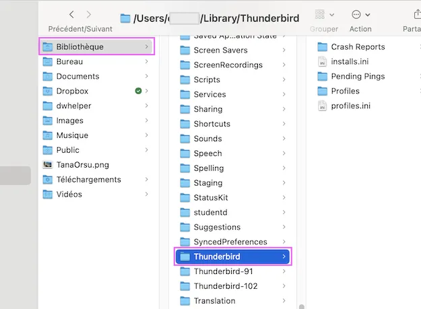Select the installs.ini file name

[350, 62]
